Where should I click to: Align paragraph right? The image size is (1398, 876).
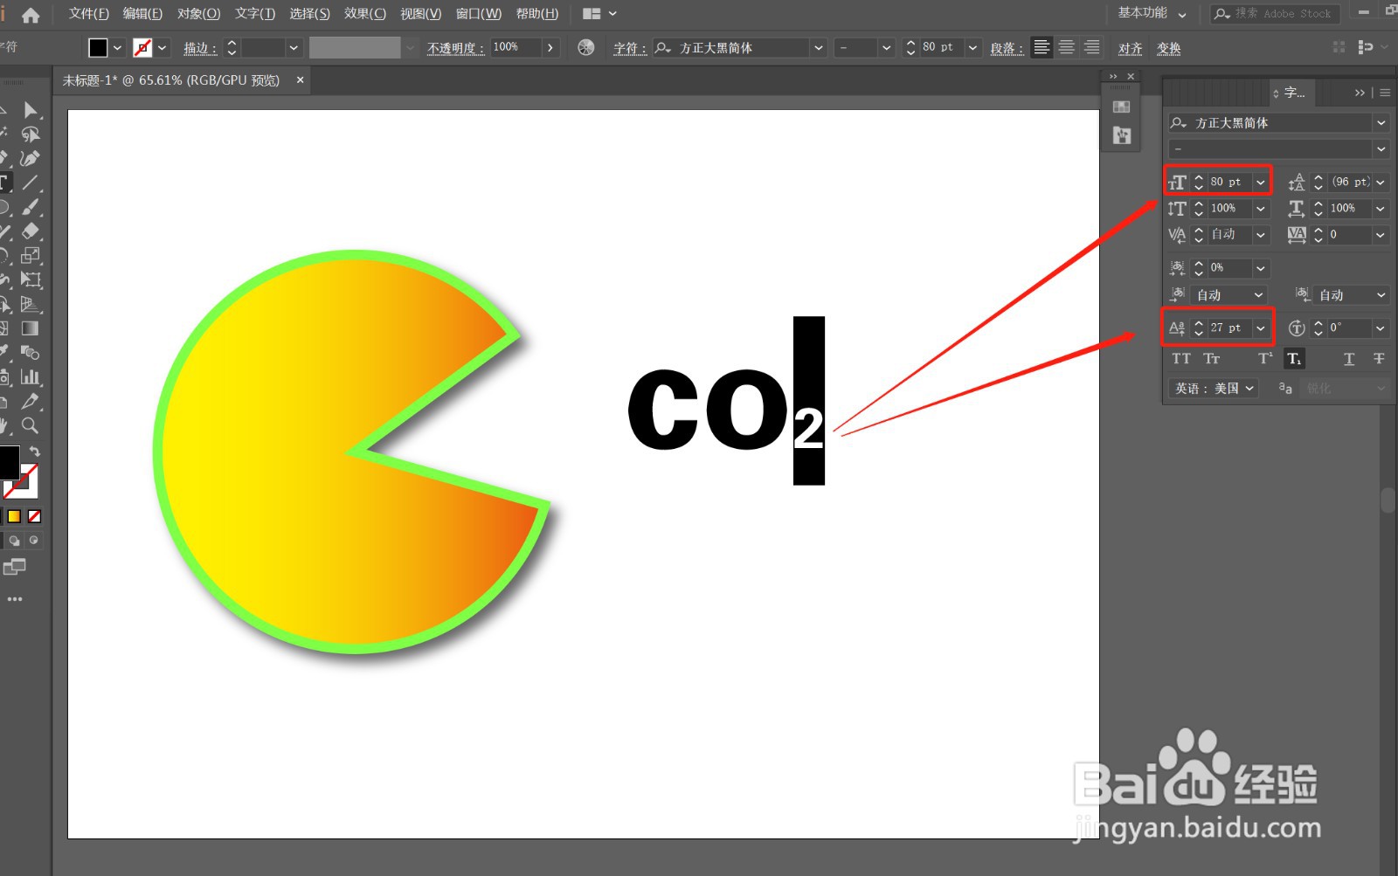1092,47
